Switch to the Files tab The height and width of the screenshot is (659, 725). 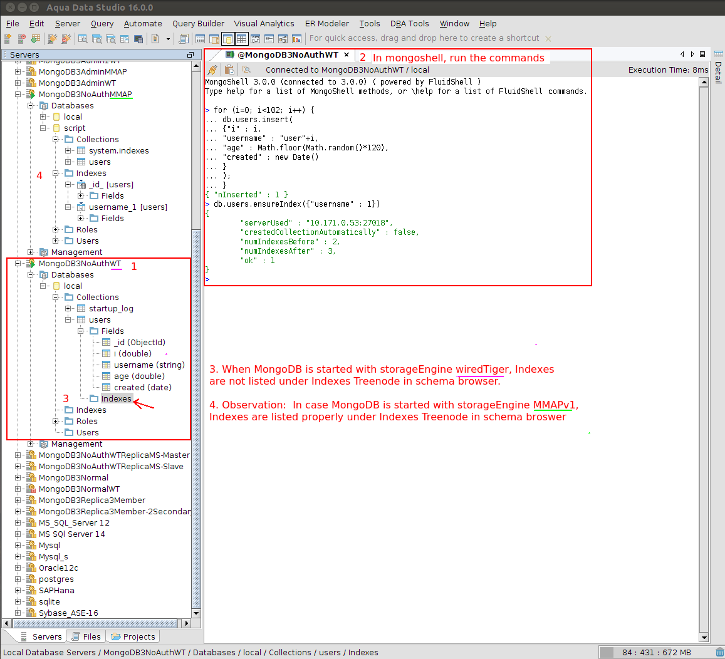pos(86,637)
